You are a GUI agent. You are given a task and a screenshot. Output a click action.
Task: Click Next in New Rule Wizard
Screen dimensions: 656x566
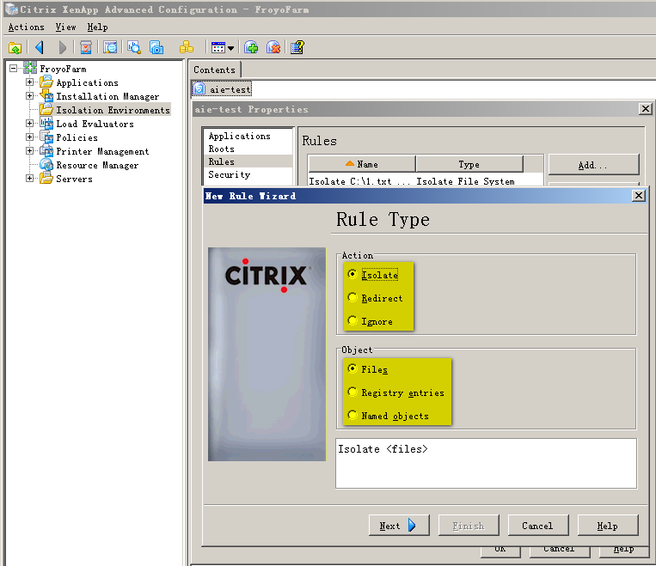coord(399,526)
